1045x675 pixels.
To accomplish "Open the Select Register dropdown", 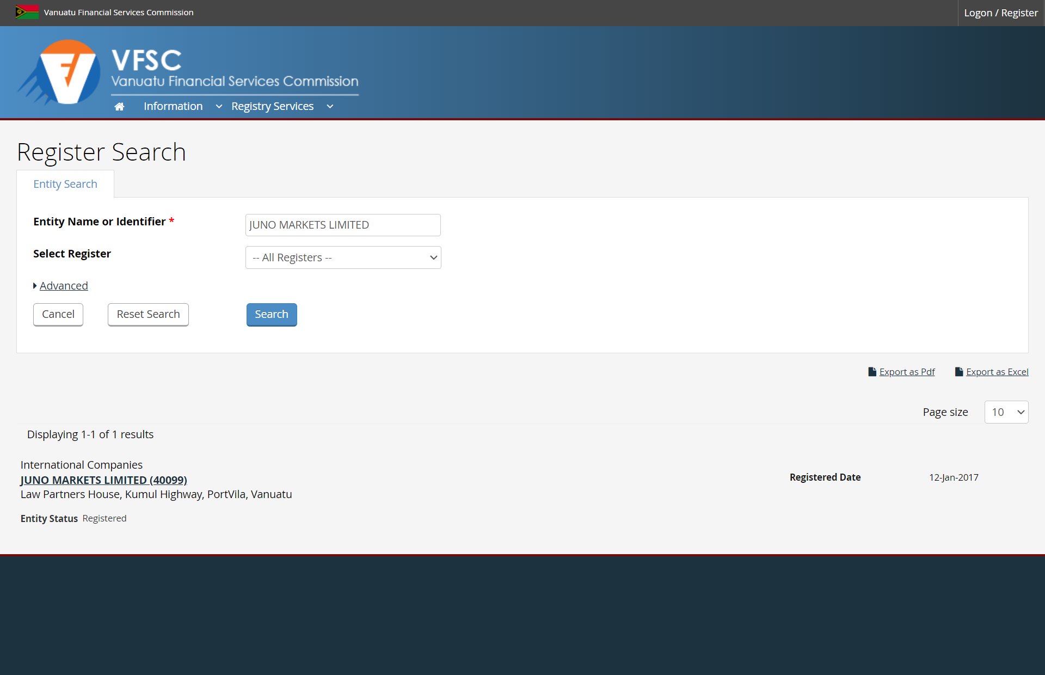I will 343,257.
